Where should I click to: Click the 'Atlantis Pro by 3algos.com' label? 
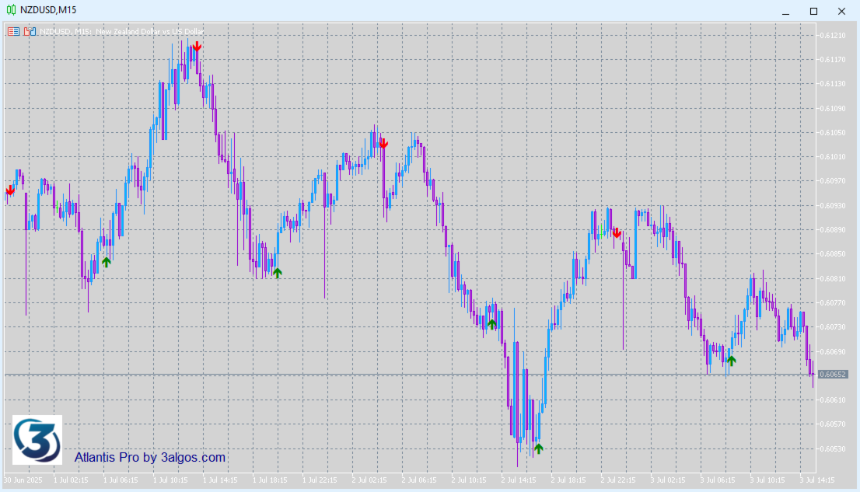click(x=150, y=458)
